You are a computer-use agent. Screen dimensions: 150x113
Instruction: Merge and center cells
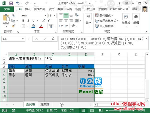coord(77,21)
